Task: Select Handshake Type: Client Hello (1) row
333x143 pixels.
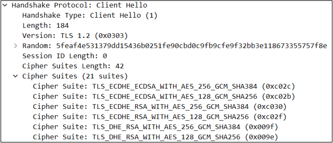Action: point(90,15)
